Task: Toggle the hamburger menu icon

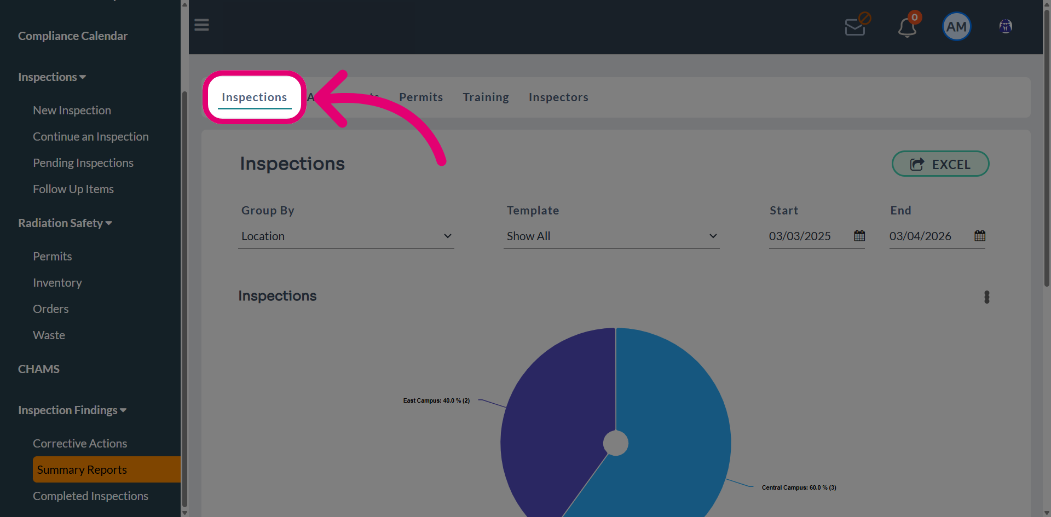Action: [x=201, y=25]
